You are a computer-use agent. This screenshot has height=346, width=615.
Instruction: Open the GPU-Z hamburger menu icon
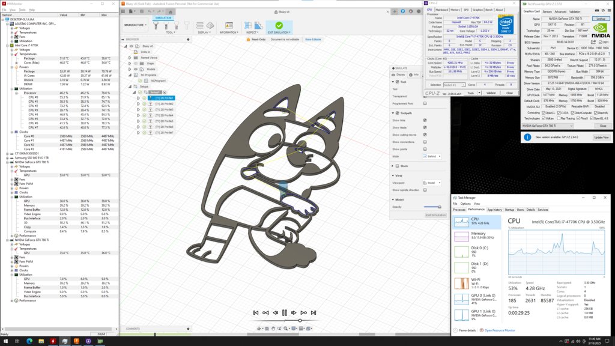tap(609, 11)
